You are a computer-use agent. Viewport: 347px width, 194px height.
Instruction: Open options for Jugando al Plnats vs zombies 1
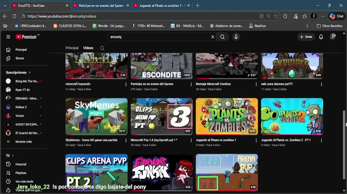tap(256, 140)
